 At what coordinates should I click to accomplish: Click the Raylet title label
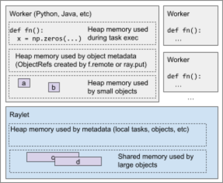click(x=19, y=115)
